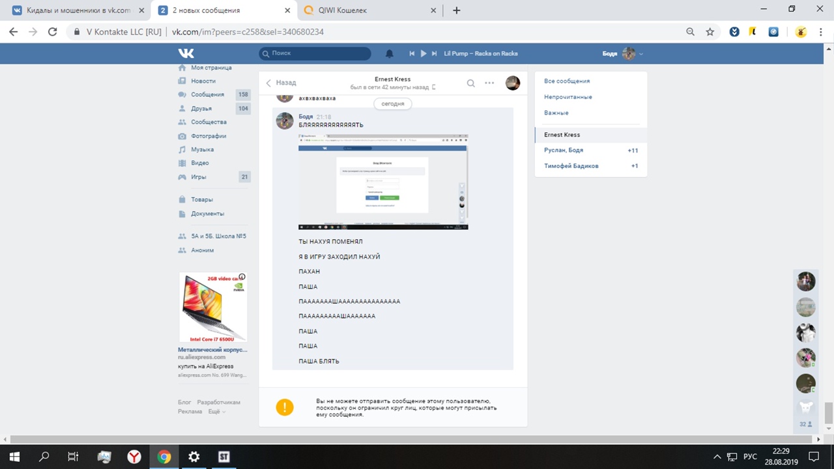The image size is (834, 469).
Task: Open conversation actions three-dot menu
Action: coord(489,83)
